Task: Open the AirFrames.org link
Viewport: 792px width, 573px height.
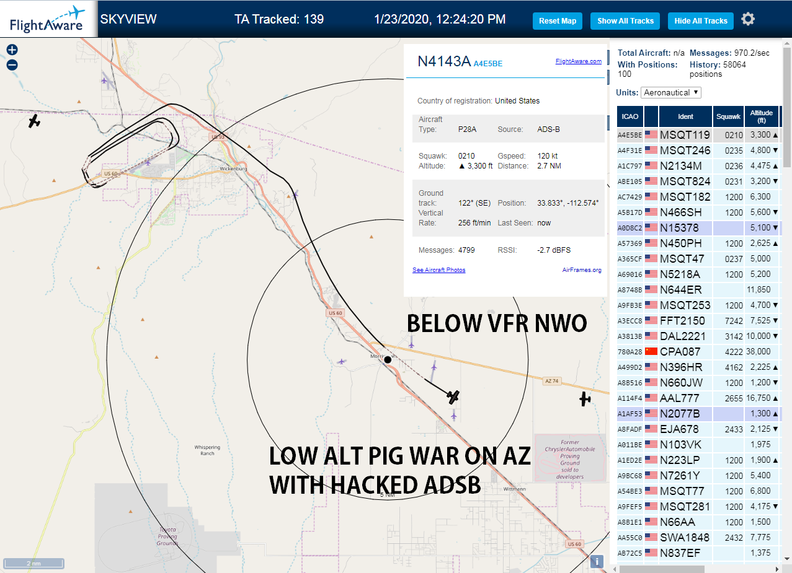Action: tap(582, 270)
